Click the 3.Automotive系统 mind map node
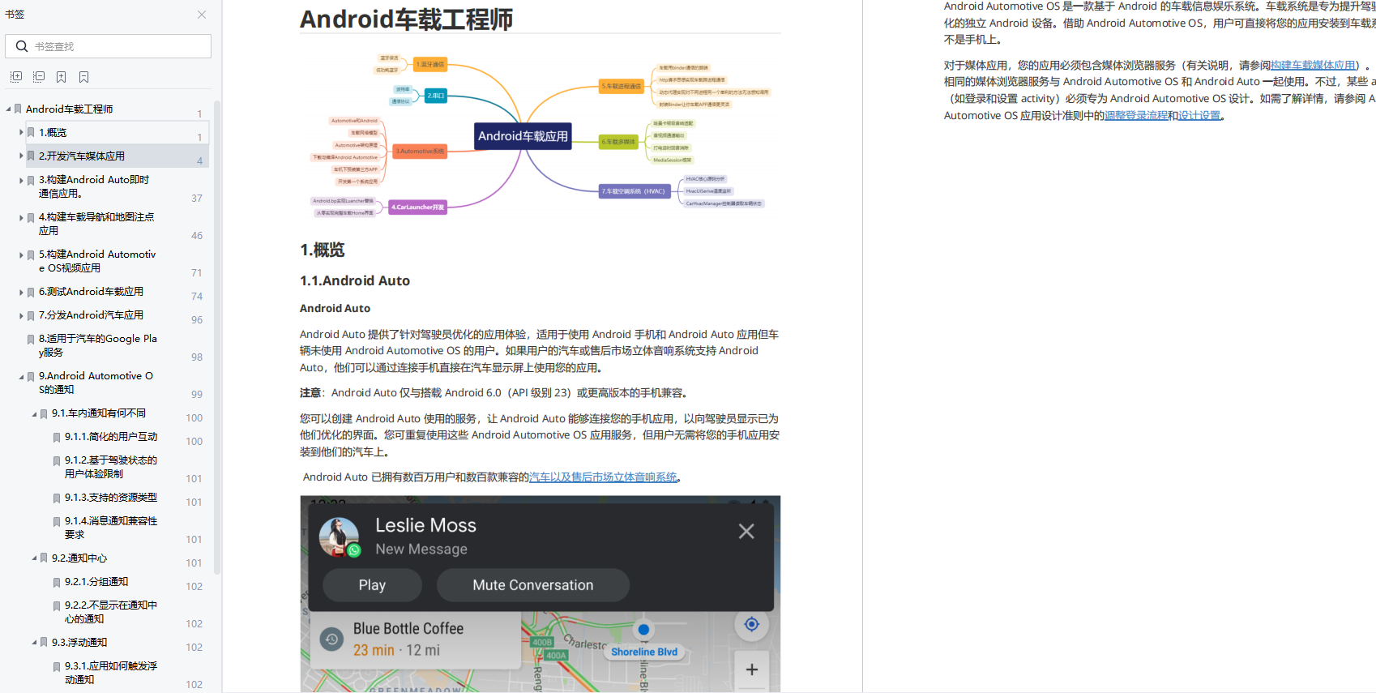This screenshot has width=1376, height=693. (x=420, y=152)
